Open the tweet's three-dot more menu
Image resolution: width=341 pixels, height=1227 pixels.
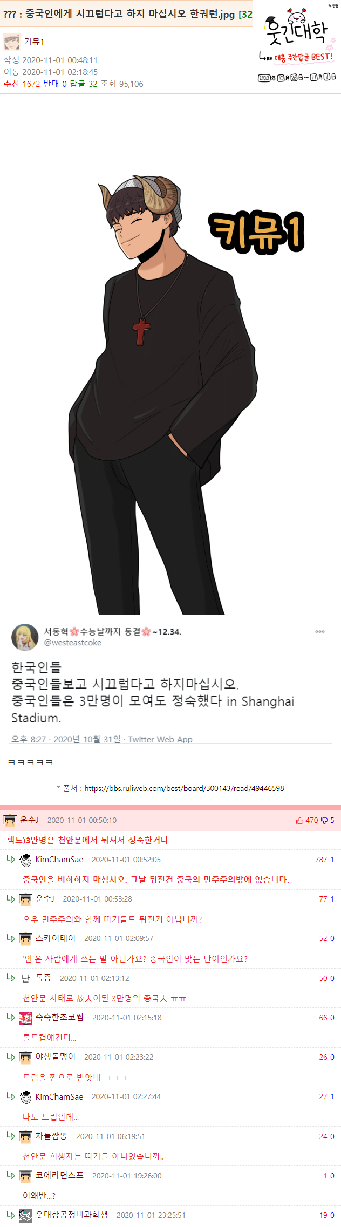point(320,631)
